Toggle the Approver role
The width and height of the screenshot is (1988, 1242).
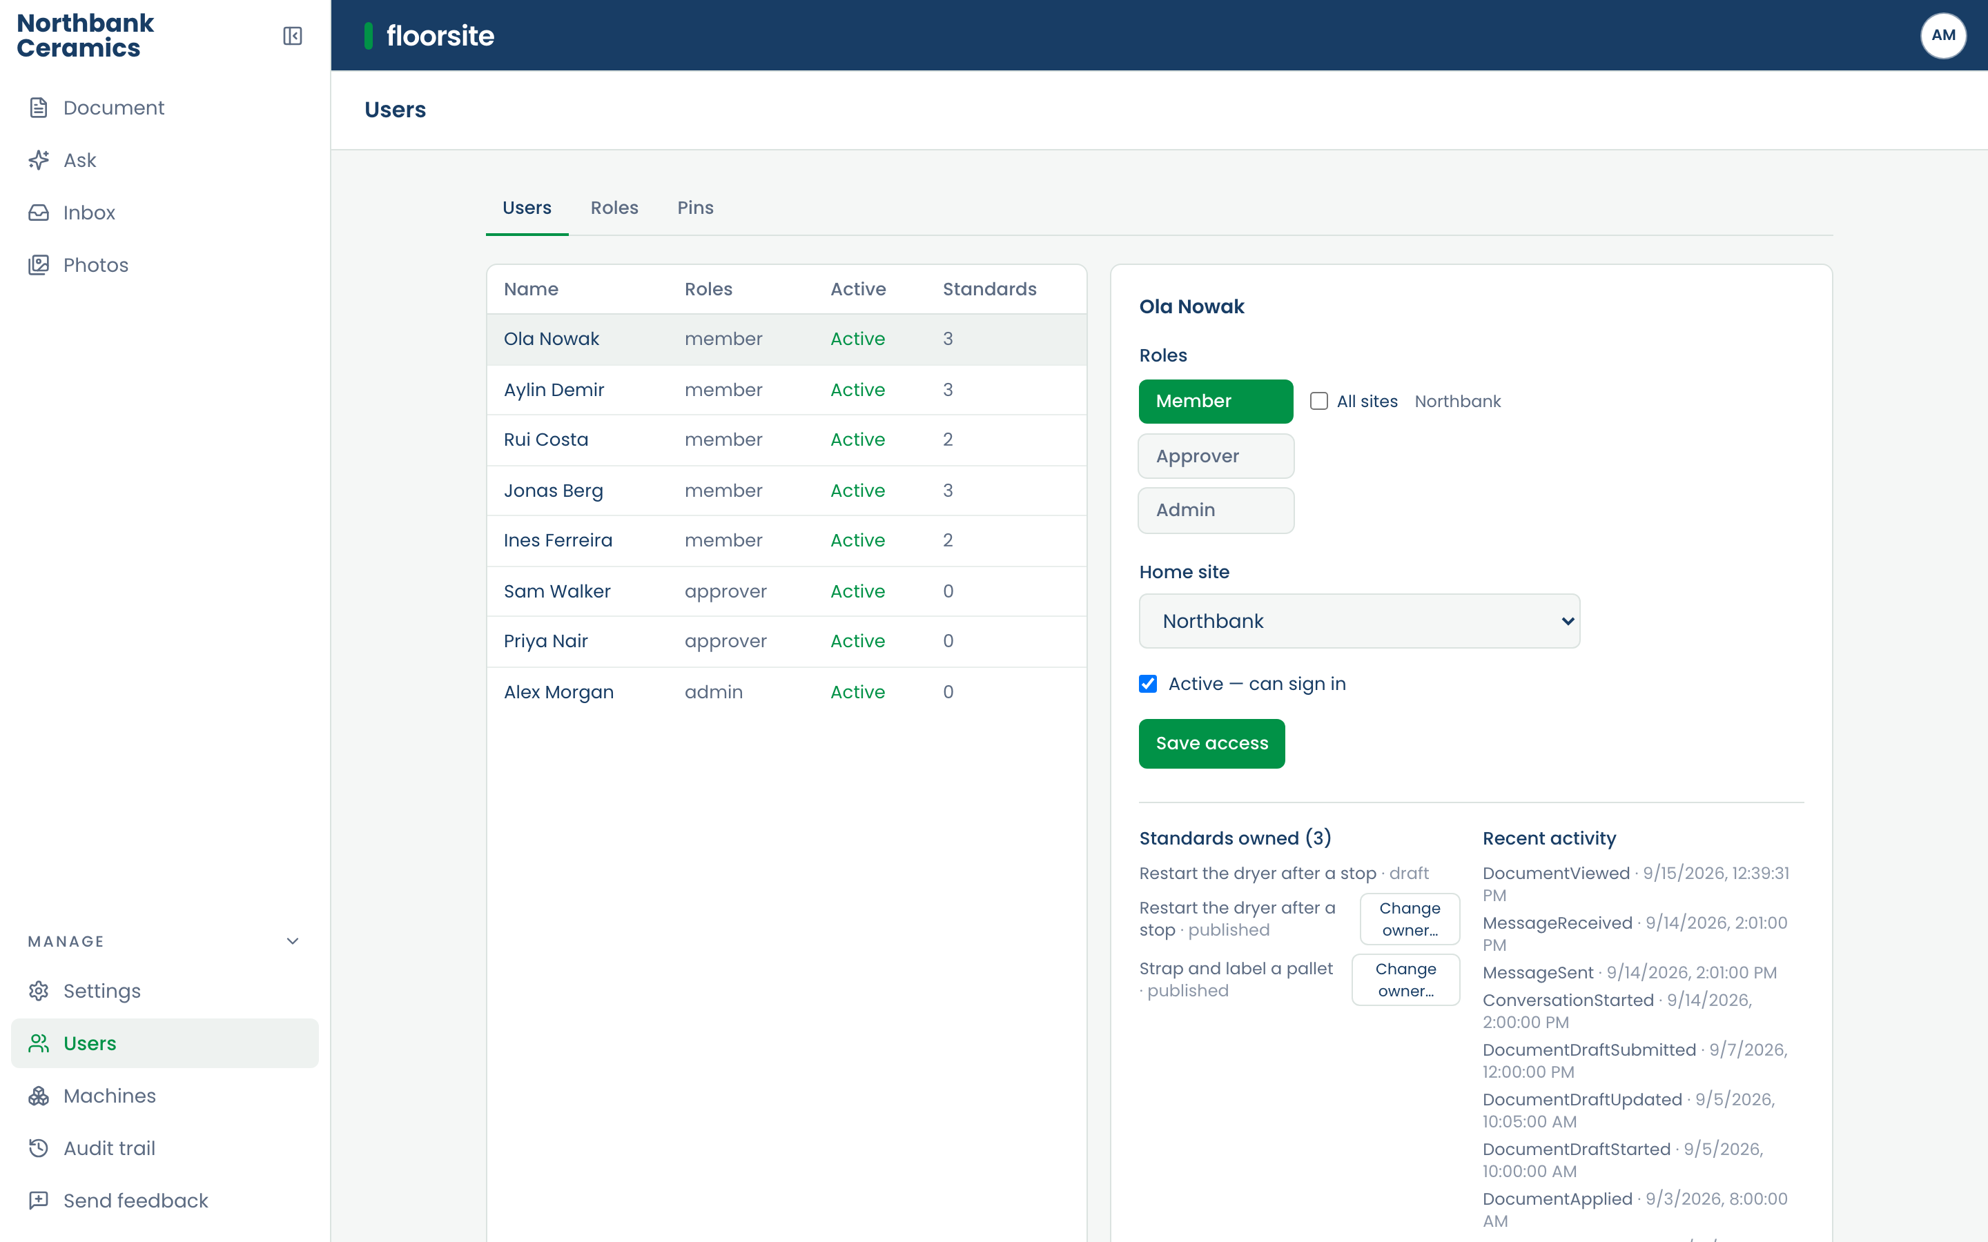point(1216,456)
